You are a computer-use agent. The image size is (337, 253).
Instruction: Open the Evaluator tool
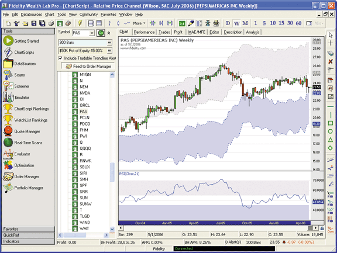pos(17,154)
